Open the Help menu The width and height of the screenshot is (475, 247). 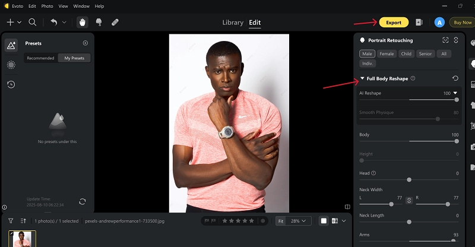(x=99, y=6)
